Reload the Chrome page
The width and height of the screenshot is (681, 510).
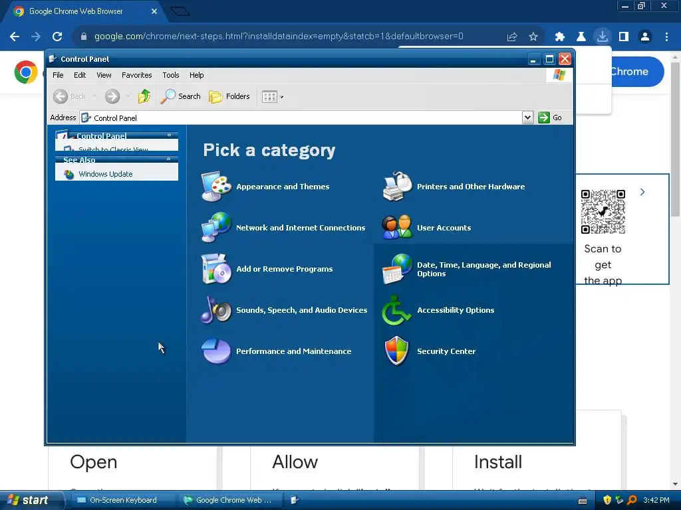click(x=57, y=37)
